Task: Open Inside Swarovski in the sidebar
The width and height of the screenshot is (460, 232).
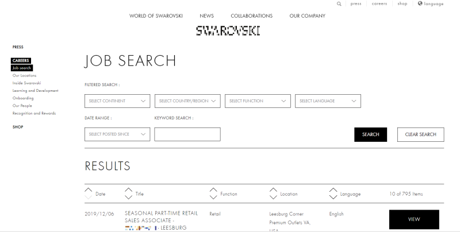Action: pos(26,83)
